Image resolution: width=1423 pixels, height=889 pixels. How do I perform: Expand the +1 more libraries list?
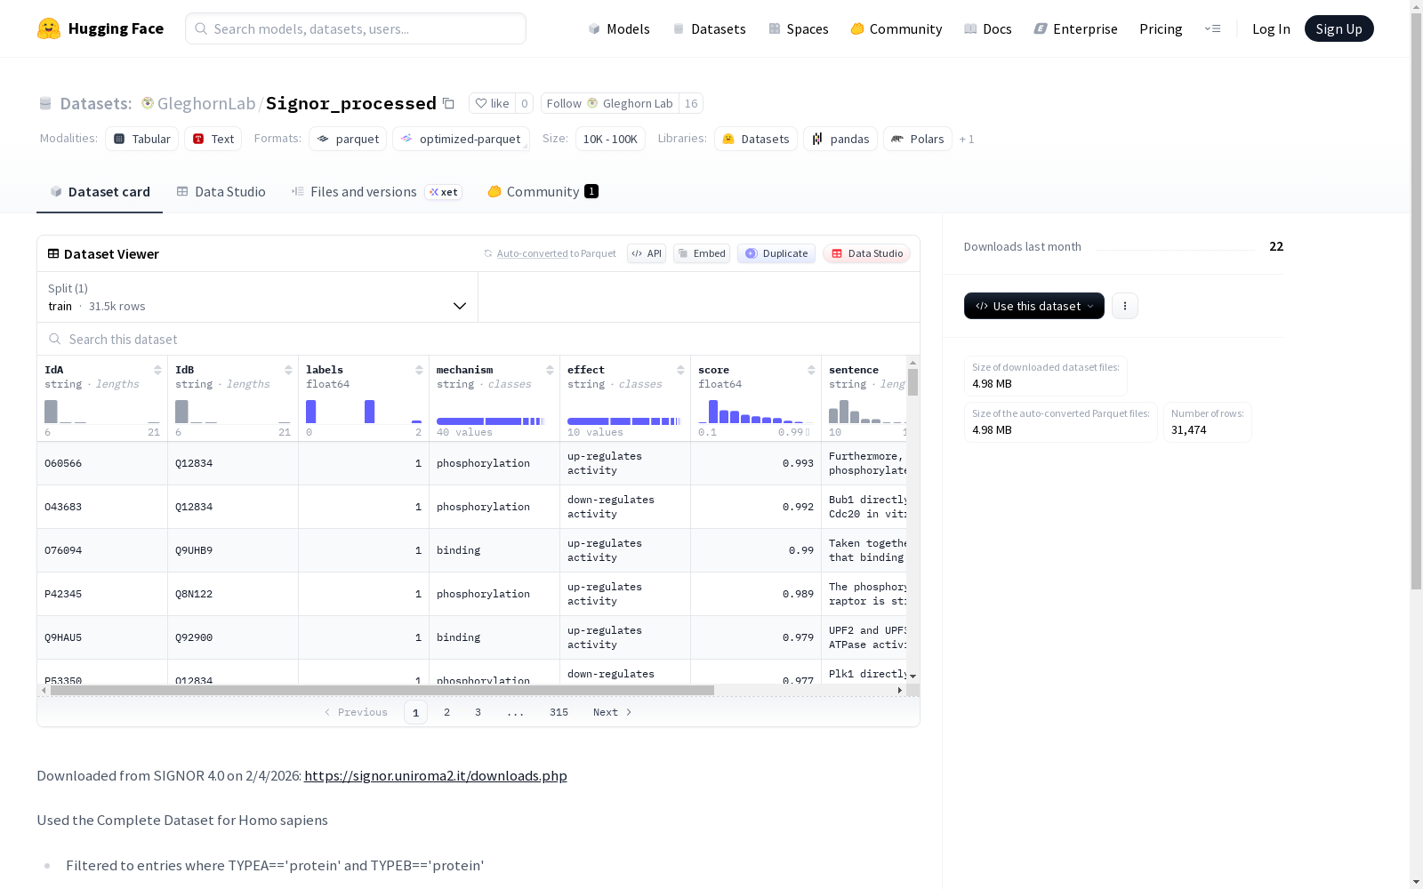967,140
